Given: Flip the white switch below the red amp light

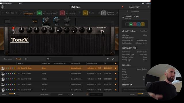Looking at the screenshot, I should coord(13,32).
